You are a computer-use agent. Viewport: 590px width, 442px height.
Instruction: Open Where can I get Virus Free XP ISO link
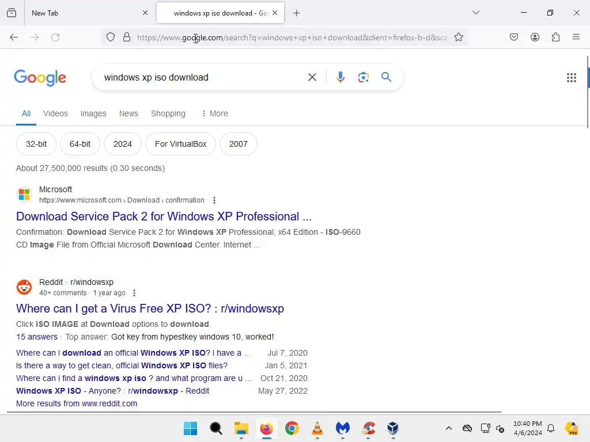tap(150, 308)
